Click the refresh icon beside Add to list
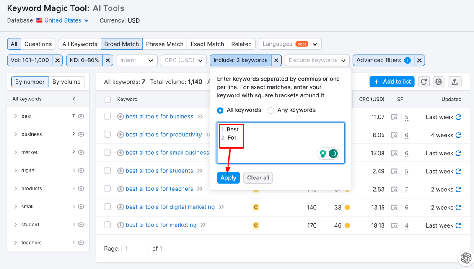This screenshot has height=269, width=474. (424, 82)
